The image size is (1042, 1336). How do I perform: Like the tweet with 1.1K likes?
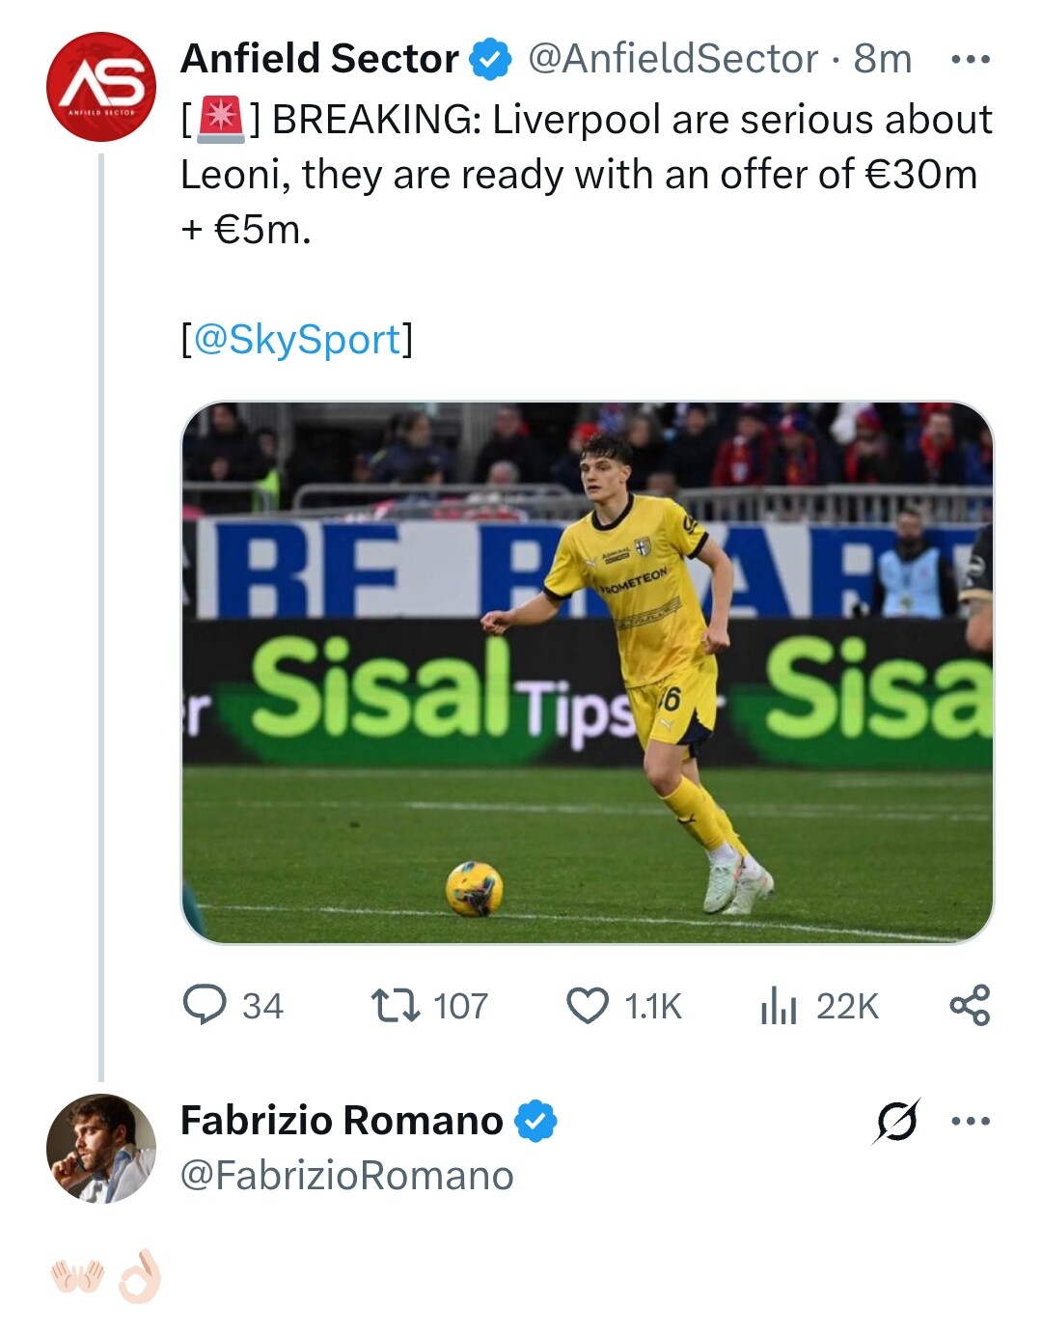pos(588,1005)
